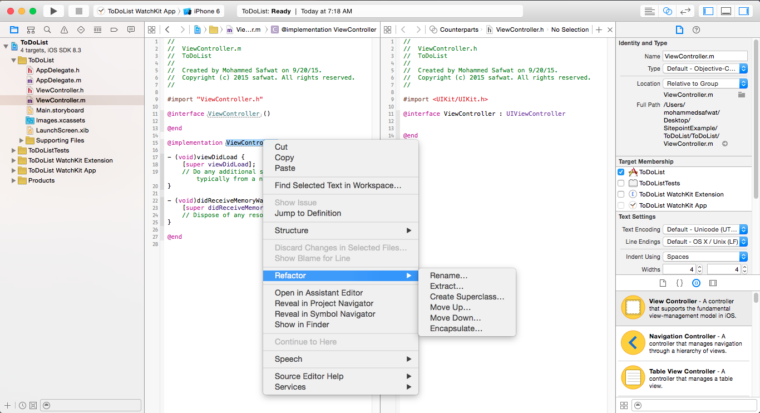Choose Open in Assistant Editor

coord(318,293)
